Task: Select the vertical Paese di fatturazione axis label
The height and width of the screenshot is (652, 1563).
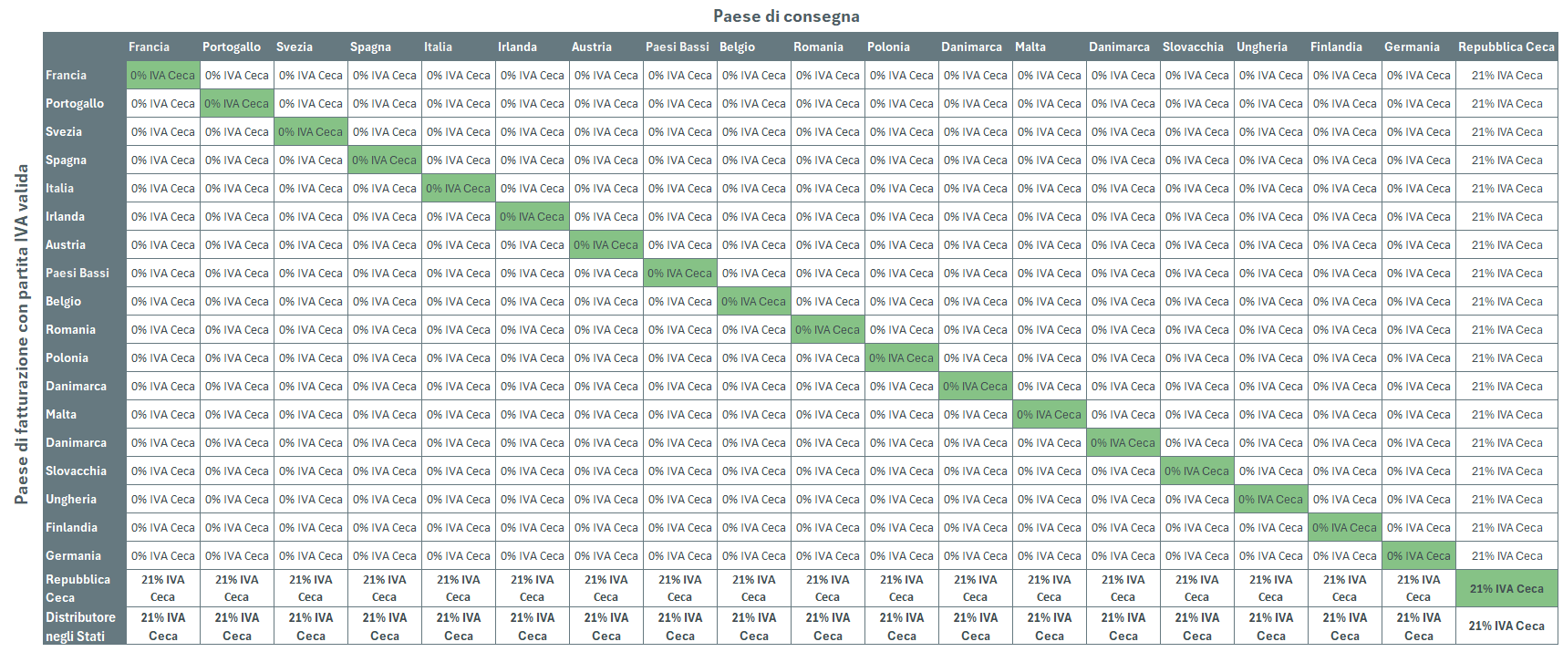Action: point(22,334)
